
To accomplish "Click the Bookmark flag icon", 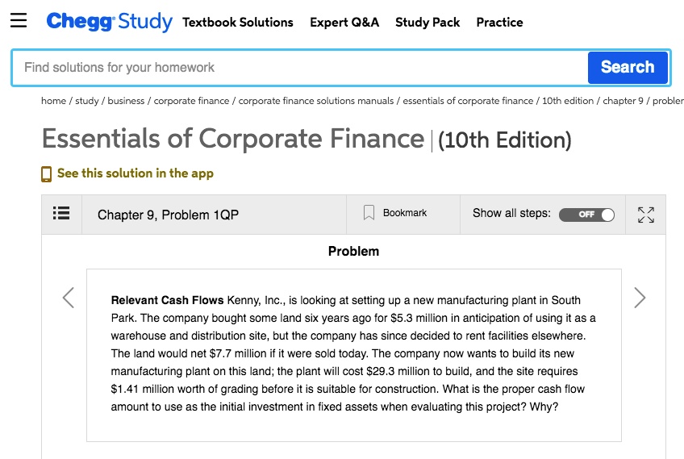I will [369, 213].
